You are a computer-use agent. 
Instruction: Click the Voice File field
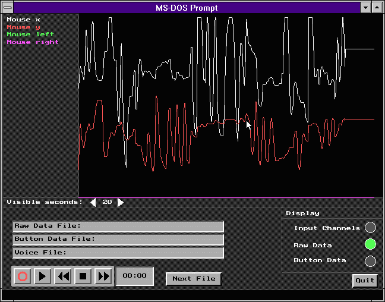(118, 253)
